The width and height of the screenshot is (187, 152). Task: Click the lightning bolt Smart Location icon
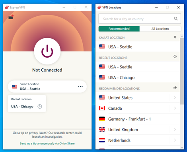click(x=175, y=37)
